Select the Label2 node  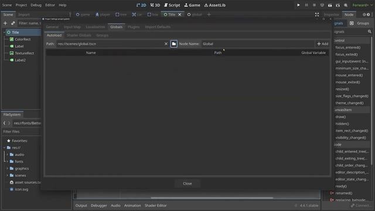(x=20, y=60)
